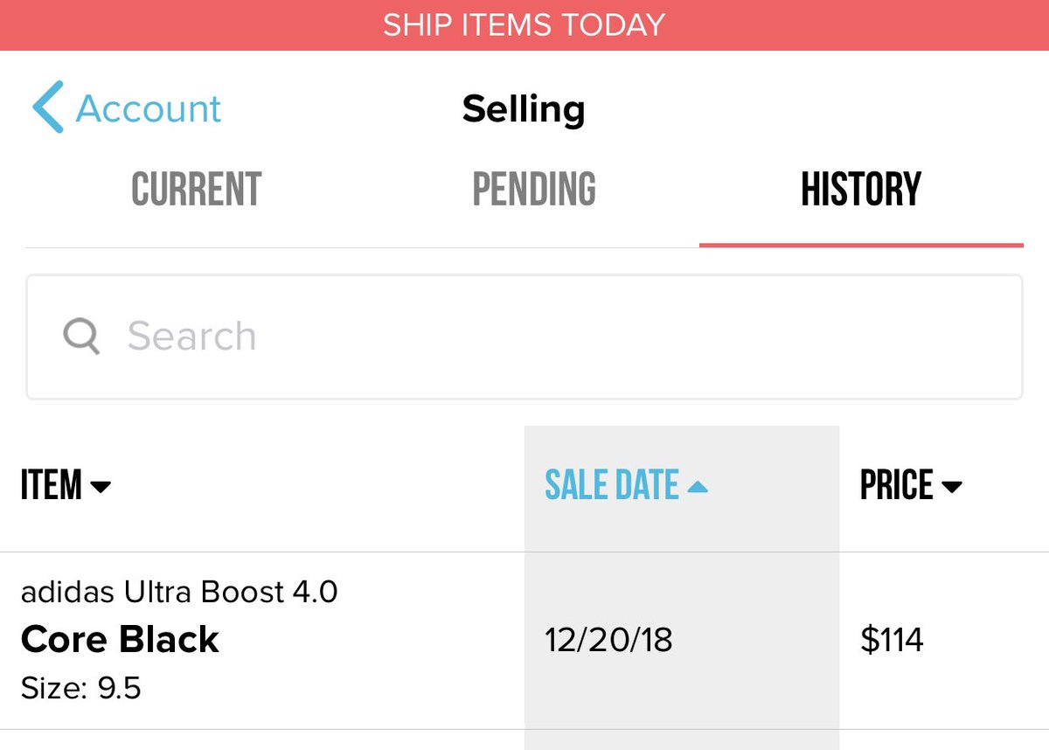1049x750 pixels.
Task: Sort by SALE DATE column label
Action: (x=612, y=486)
